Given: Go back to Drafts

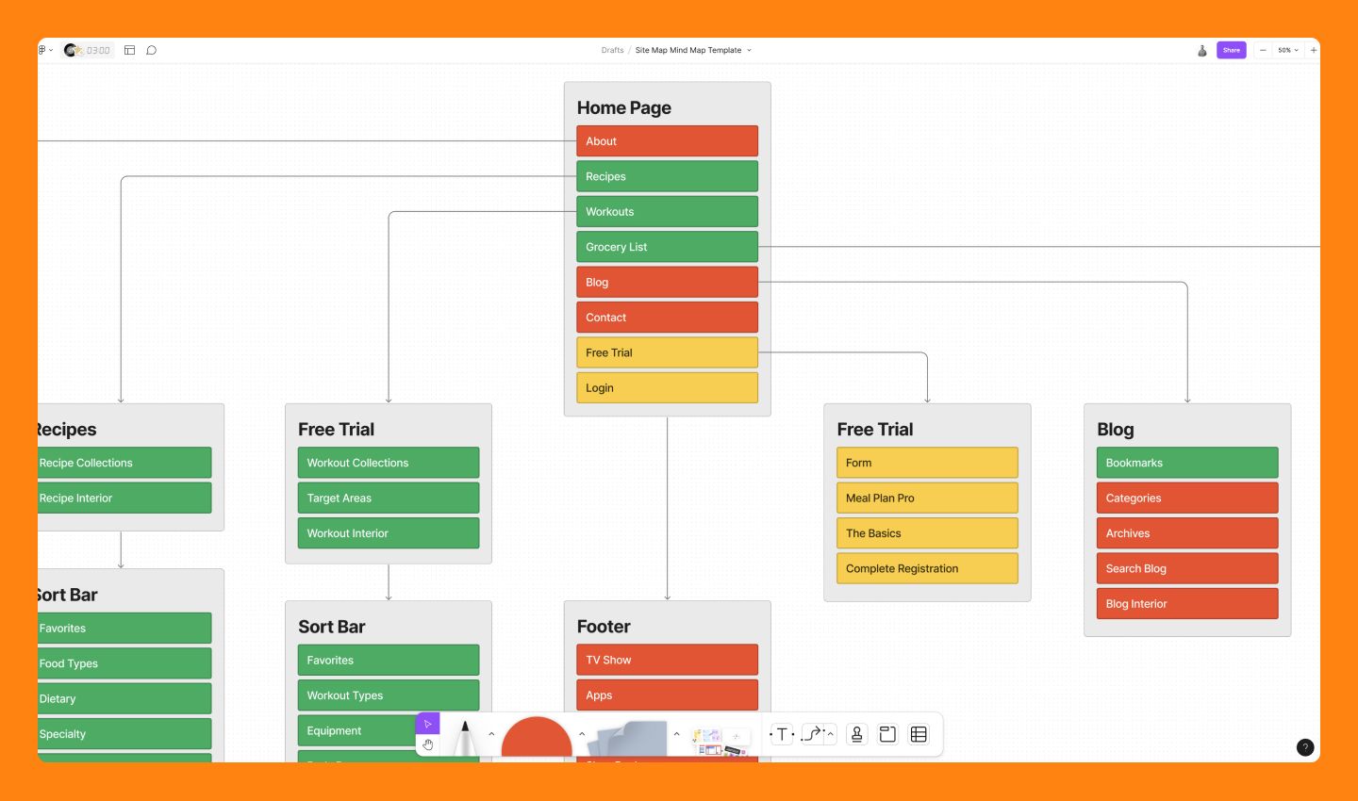Looking at the screenshot, I should (611, 50).
